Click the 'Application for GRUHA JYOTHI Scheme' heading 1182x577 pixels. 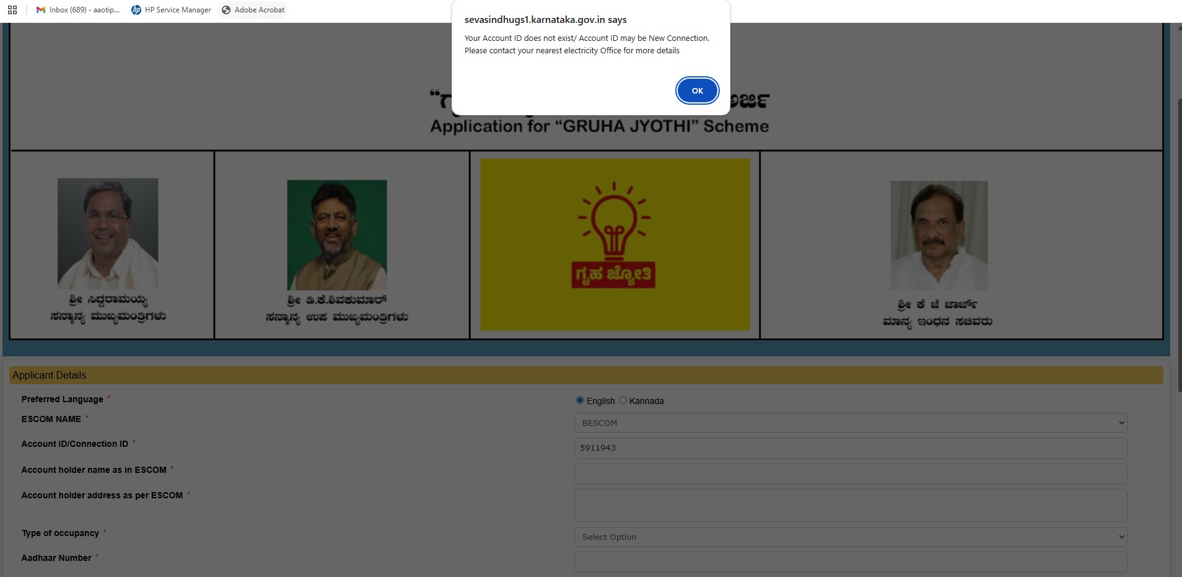click(600, 126)
